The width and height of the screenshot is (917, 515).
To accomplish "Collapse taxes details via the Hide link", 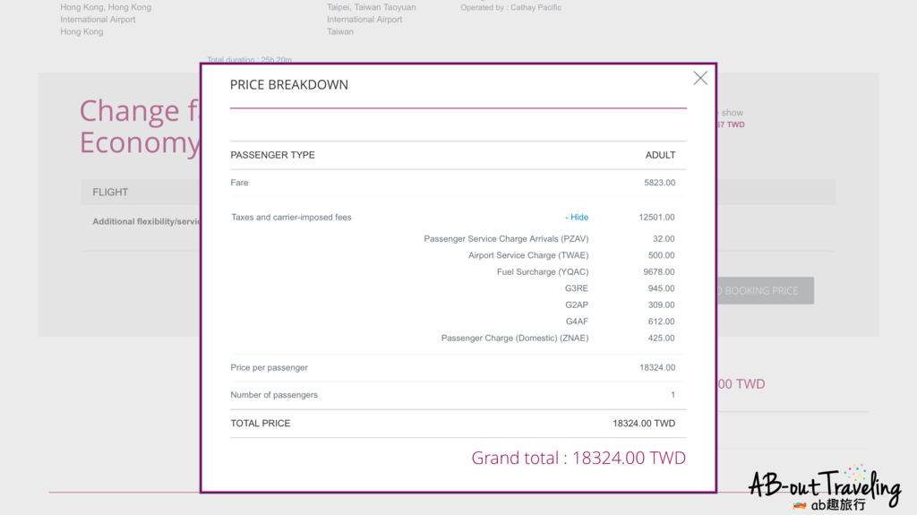I will (x=578, y=218).
